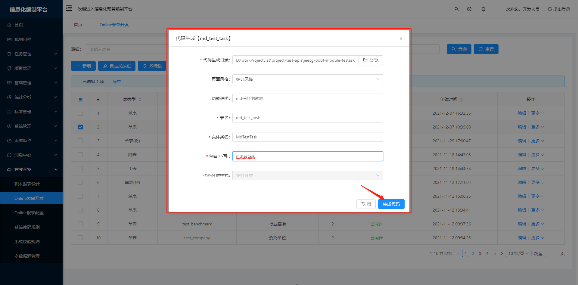
Task: Open the notification bell icon
Action: (483, 9)
